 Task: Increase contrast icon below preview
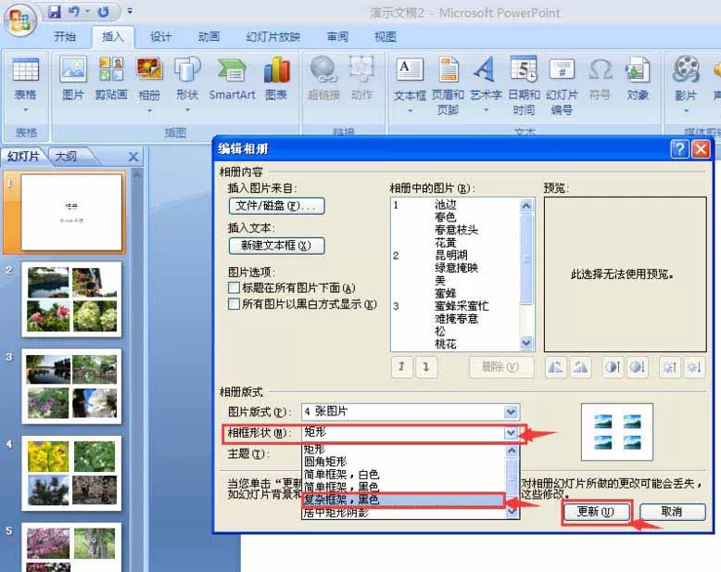(613, 367)
